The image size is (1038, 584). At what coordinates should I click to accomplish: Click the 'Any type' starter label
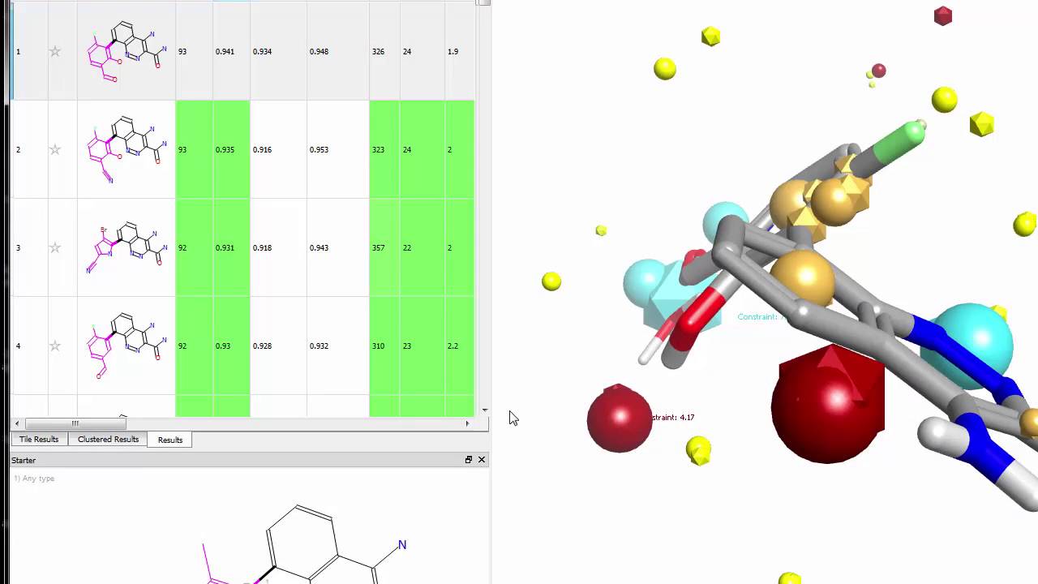click(34, 479)
